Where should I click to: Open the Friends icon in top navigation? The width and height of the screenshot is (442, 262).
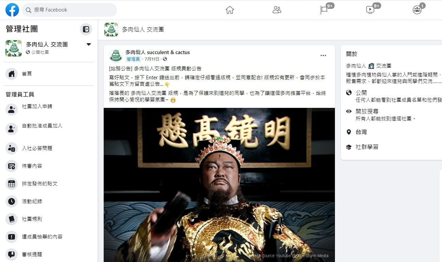[x=277, y=10]
